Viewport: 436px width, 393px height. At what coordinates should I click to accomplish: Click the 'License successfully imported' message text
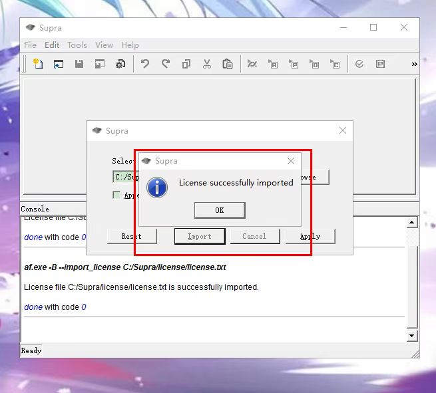point(236,182)
